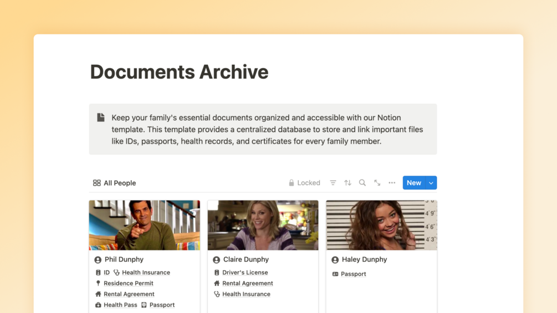Click the pin icon beside Residence Permit
The width and height of the screenshot is (557, 313).
point(98,283)
